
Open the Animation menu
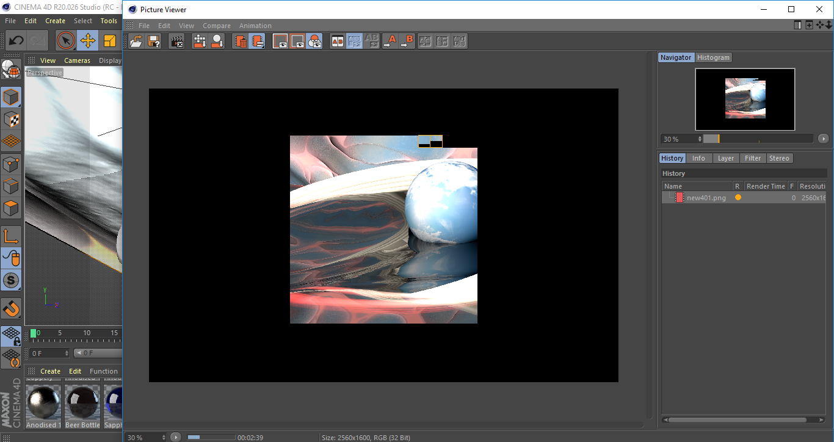coord(255,26)
